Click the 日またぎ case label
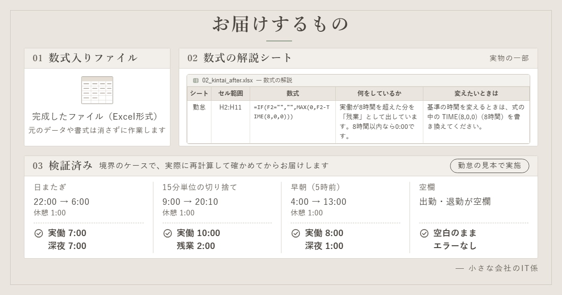 tap(50, 187)
